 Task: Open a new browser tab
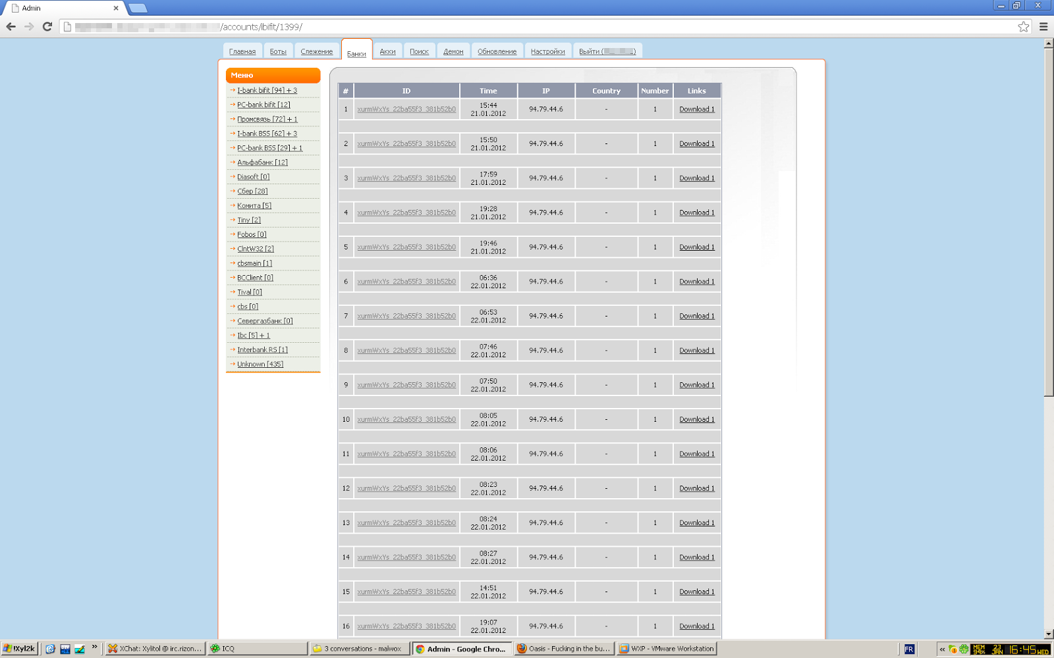click(x=138, y=8)
